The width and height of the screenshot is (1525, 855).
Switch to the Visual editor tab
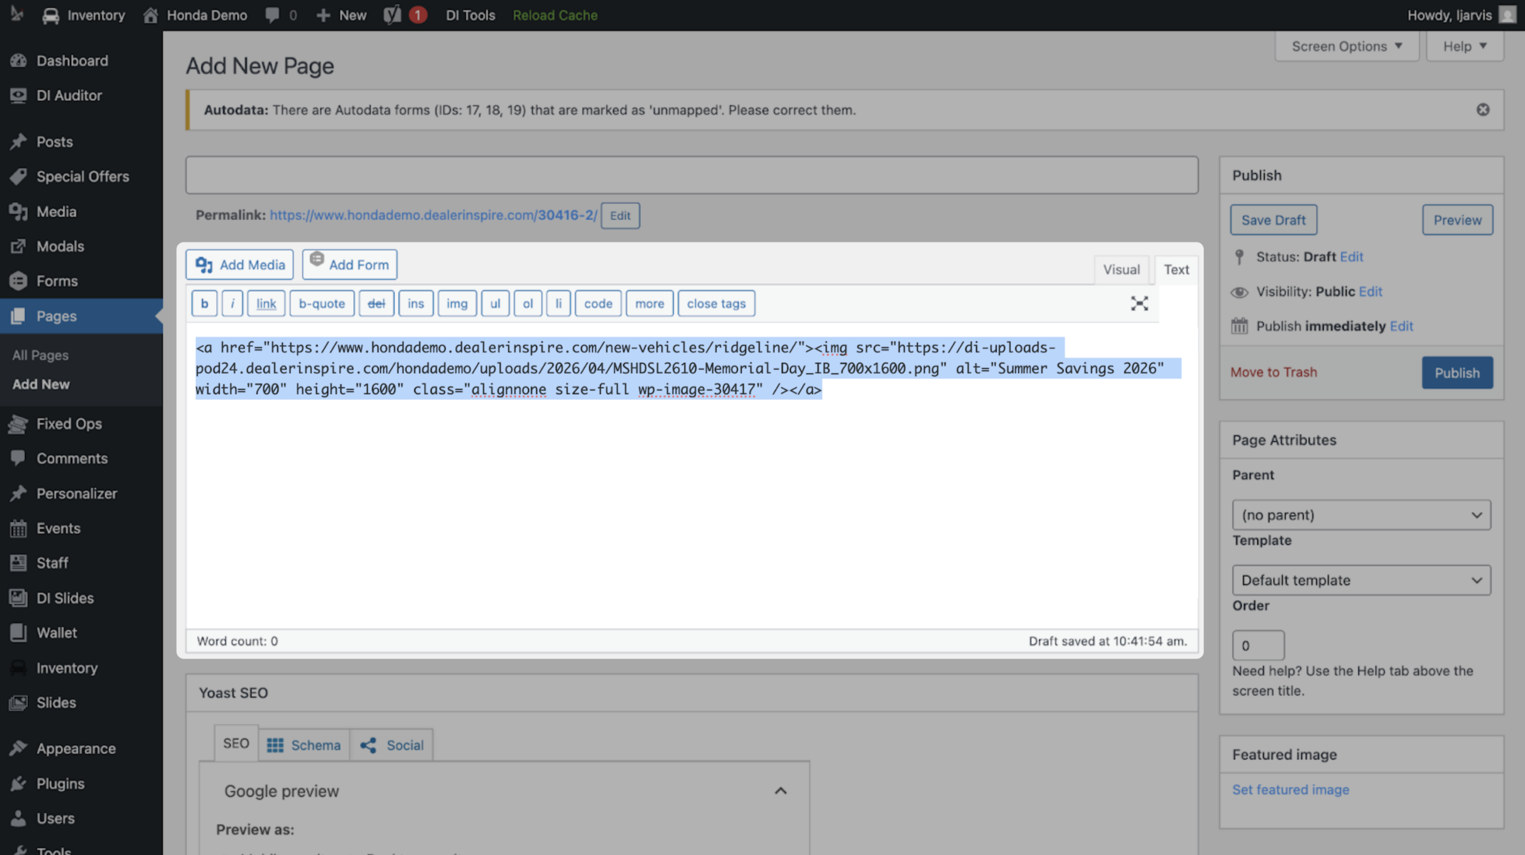(x=1121, y=270)
